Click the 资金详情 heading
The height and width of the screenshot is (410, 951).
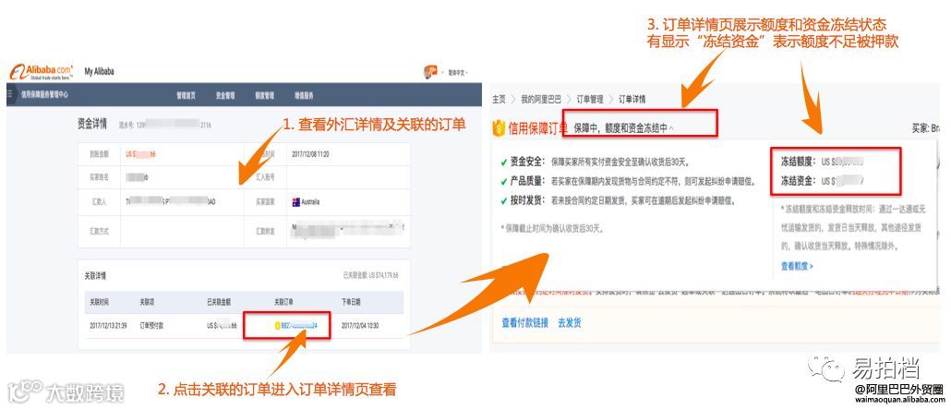click(x=92, y=125)
